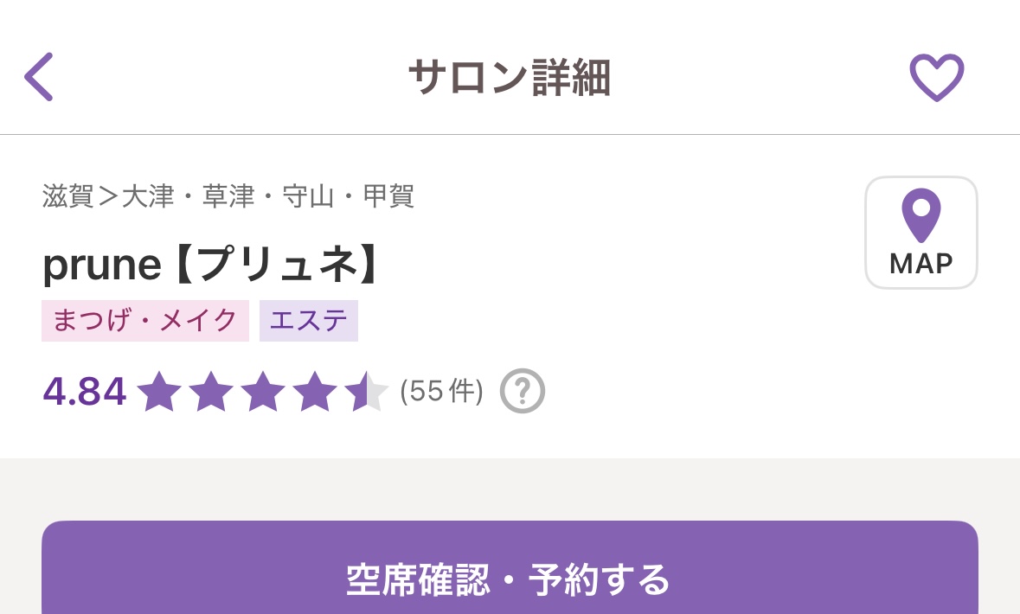The width and height of the screenshot is (1020, 614).
Task: Tap the heart icon to favorite salon
Action: (936, 78)
